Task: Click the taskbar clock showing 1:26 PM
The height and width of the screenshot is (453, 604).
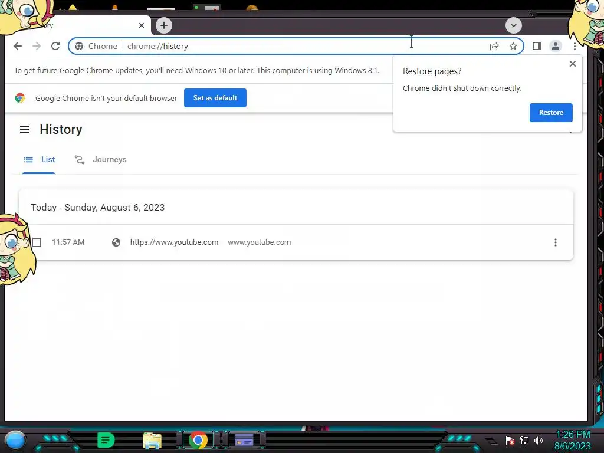Action: tap(573, 440)
